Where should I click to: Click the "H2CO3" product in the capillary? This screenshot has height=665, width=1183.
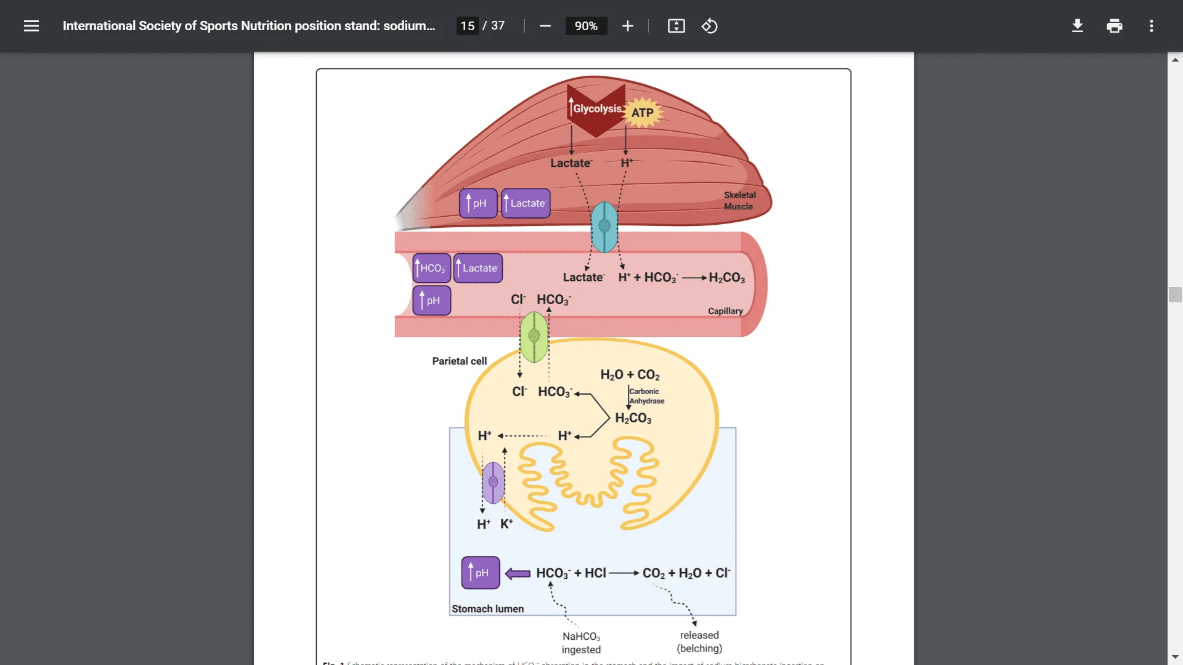click(x=727, y=278)
